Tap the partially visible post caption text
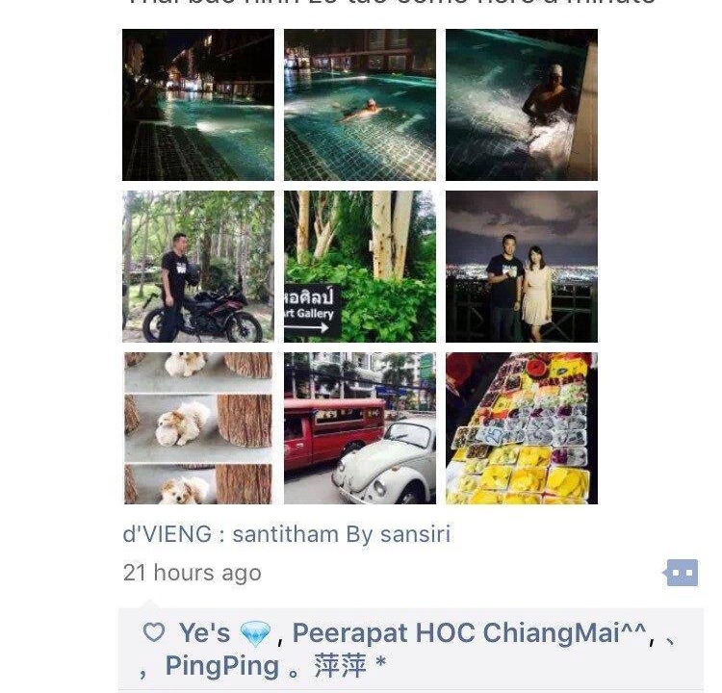The height and width of the screenshot is (693, 722). [x=392, y=3]
